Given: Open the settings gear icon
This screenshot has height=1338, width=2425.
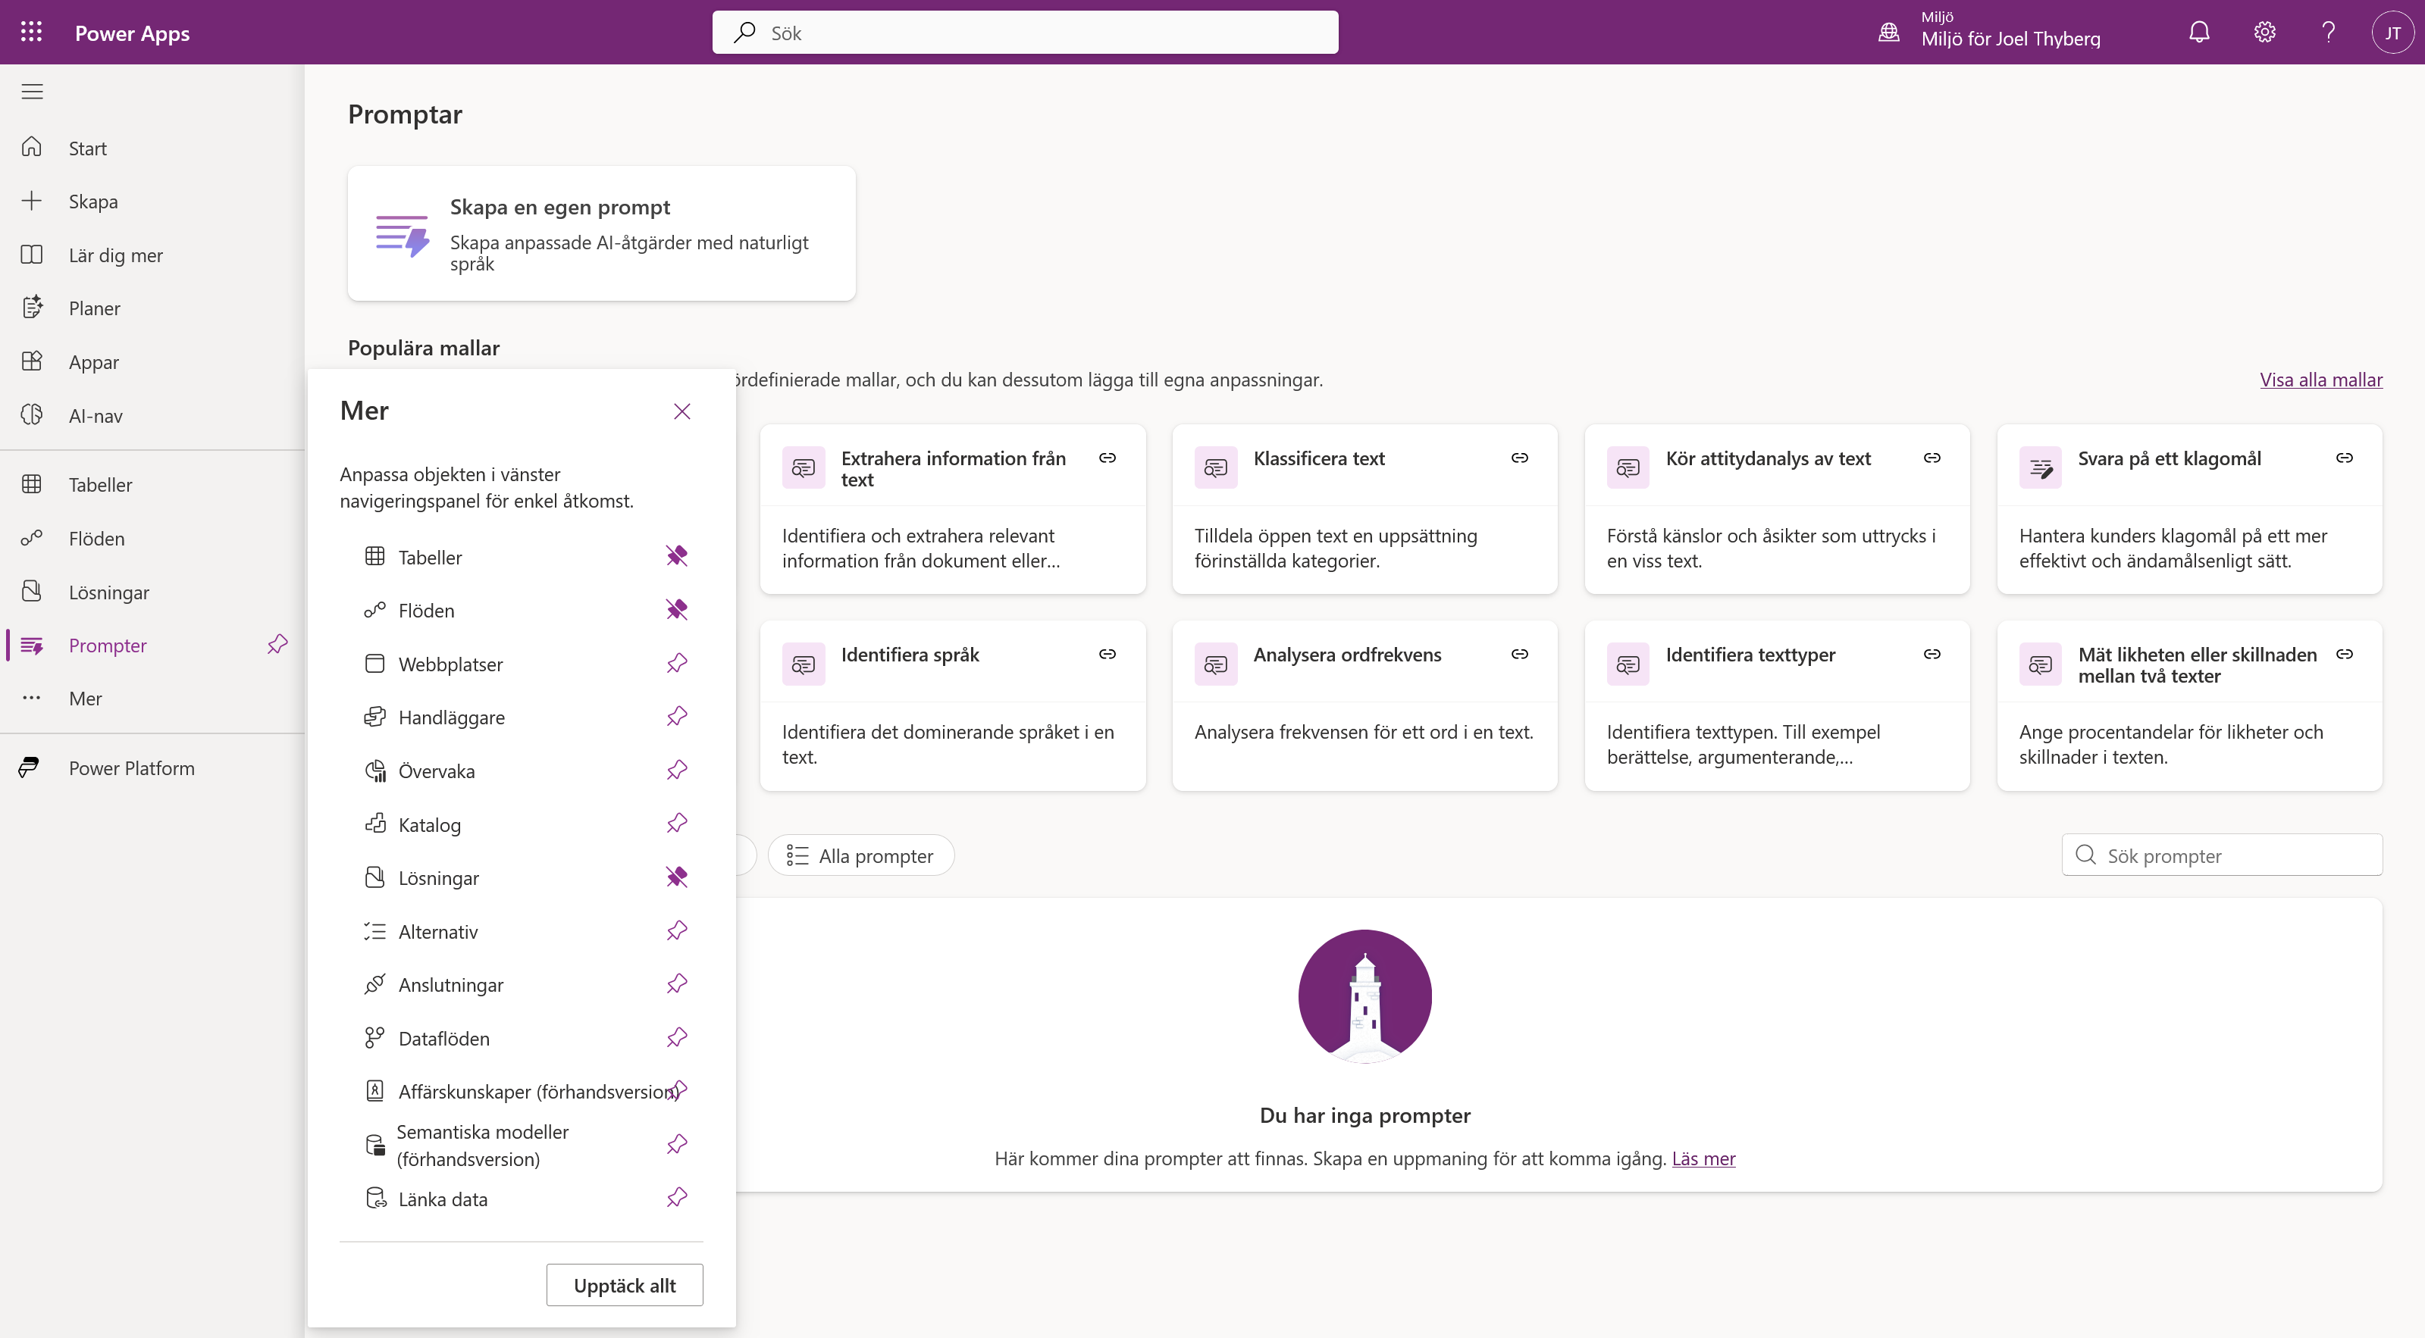Looking at the screenshot, I should [x=2265, y=32].
